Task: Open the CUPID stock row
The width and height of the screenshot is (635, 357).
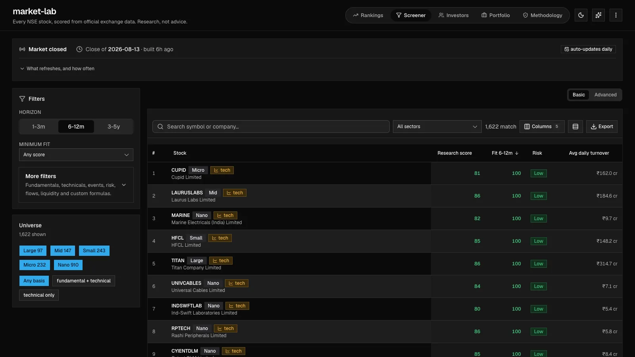Action: click(x=385, y=173)
